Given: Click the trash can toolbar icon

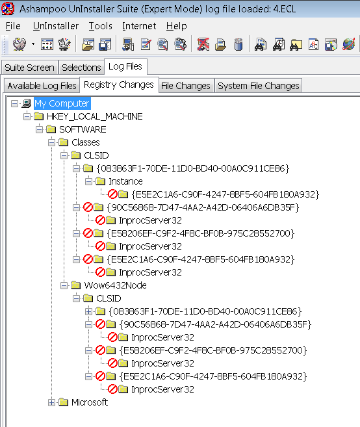Looking at the screenshot, I should (x=238, y=44).
